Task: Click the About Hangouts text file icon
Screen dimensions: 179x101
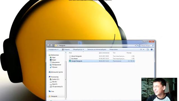Action: tap(70, 56)
